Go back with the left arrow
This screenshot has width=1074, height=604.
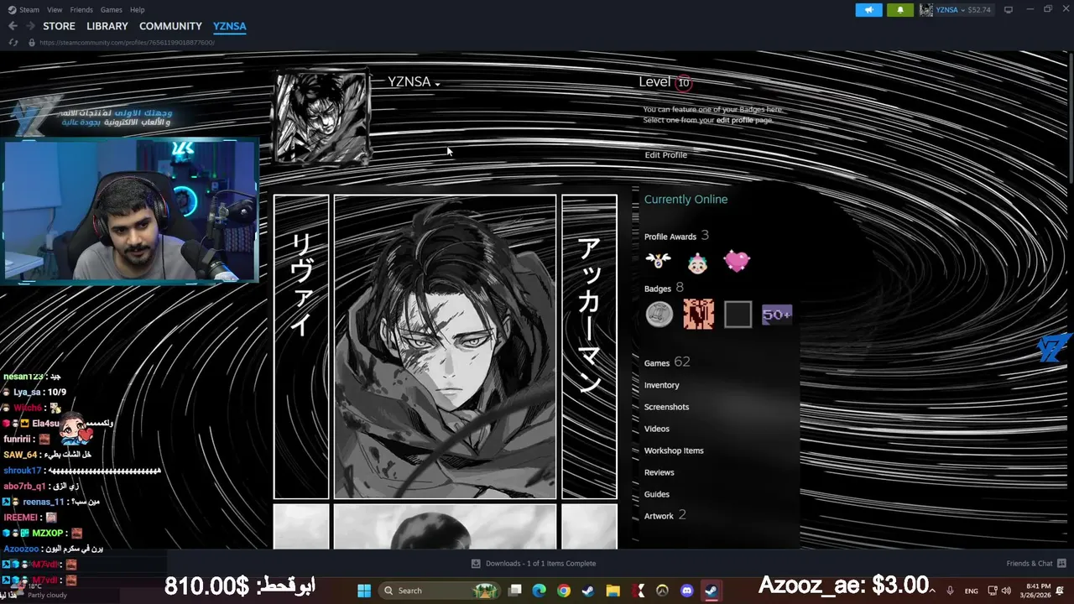pos(13,26)
